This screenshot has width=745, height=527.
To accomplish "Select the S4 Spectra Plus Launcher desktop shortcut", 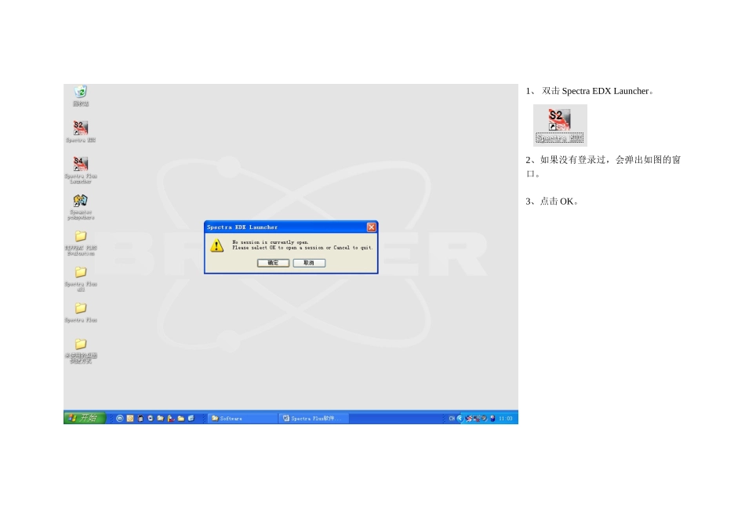I will 81,169.
